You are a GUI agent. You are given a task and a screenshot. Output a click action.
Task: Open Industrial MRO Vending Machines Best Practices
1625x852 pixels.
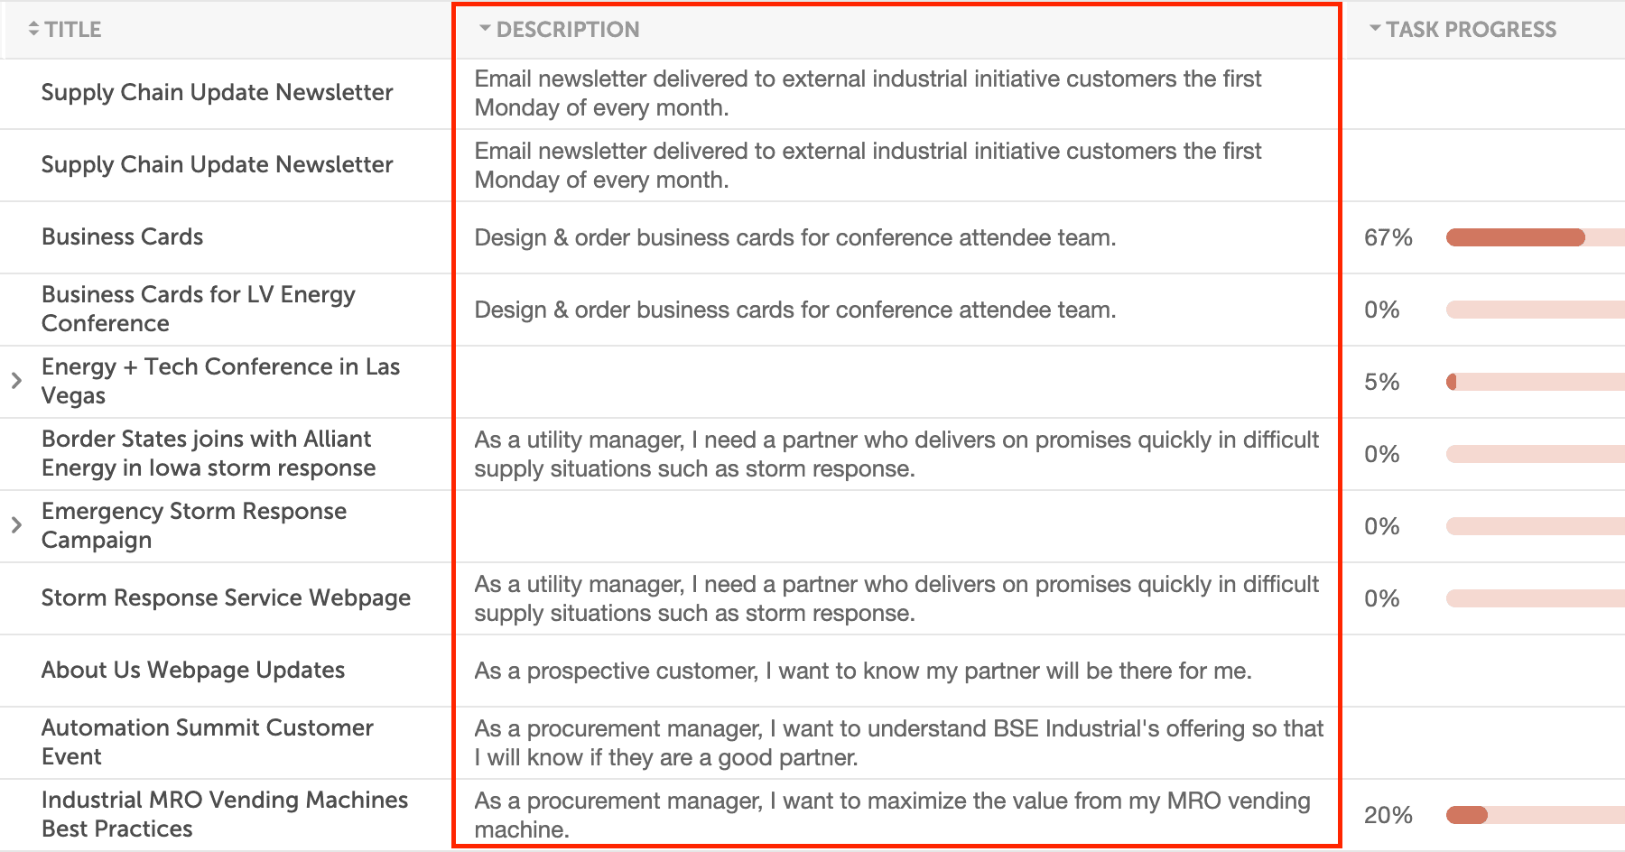pos(224,814)
